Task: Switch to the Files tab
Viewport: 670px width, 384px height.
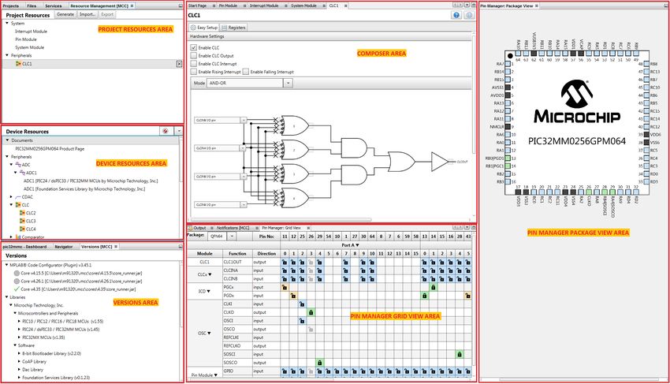Action: coord(32,6)
